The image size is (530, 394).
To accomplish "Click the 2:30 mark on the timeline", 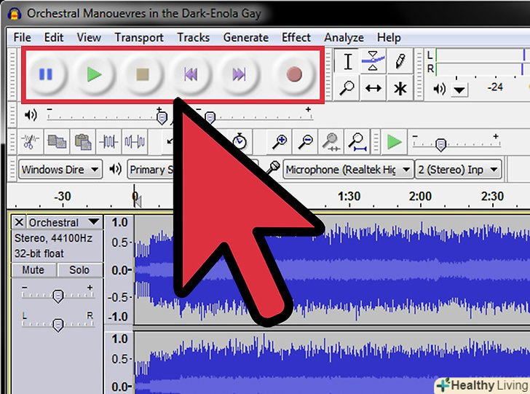I will tap(492, 196).
